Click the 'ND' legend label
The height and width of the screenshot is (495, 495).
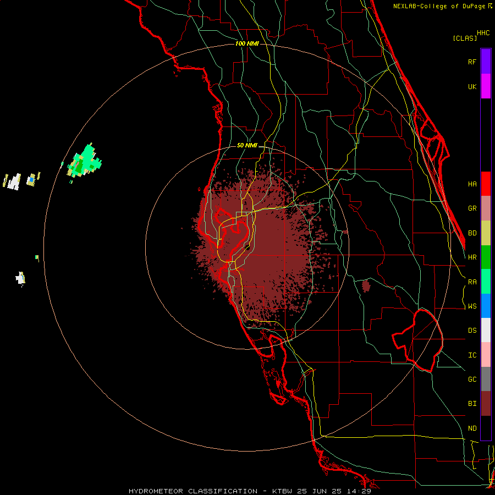click(x=472, y=428)
